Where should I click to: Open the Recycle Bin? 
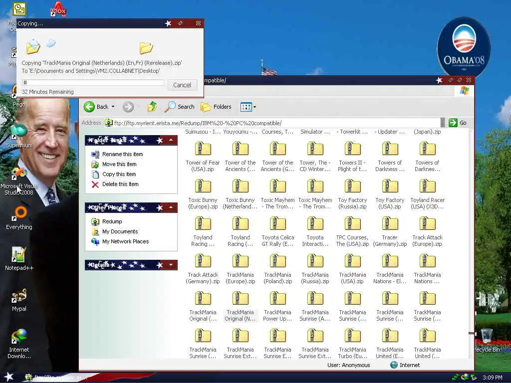pos(487,341)
